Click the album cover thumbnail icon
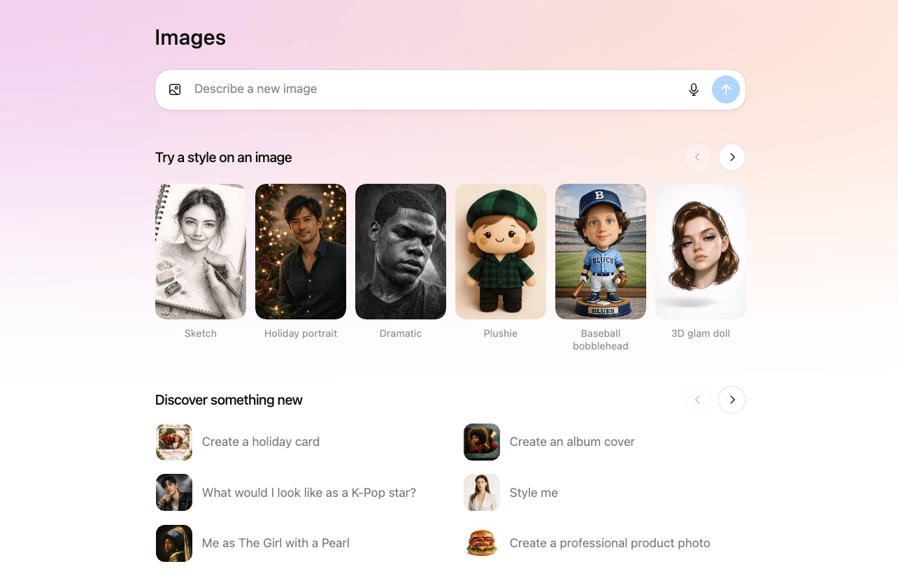 coord(482,442)
